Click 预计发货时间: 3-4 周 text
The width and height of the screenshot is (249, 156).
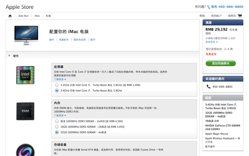(x=219, y=49)
